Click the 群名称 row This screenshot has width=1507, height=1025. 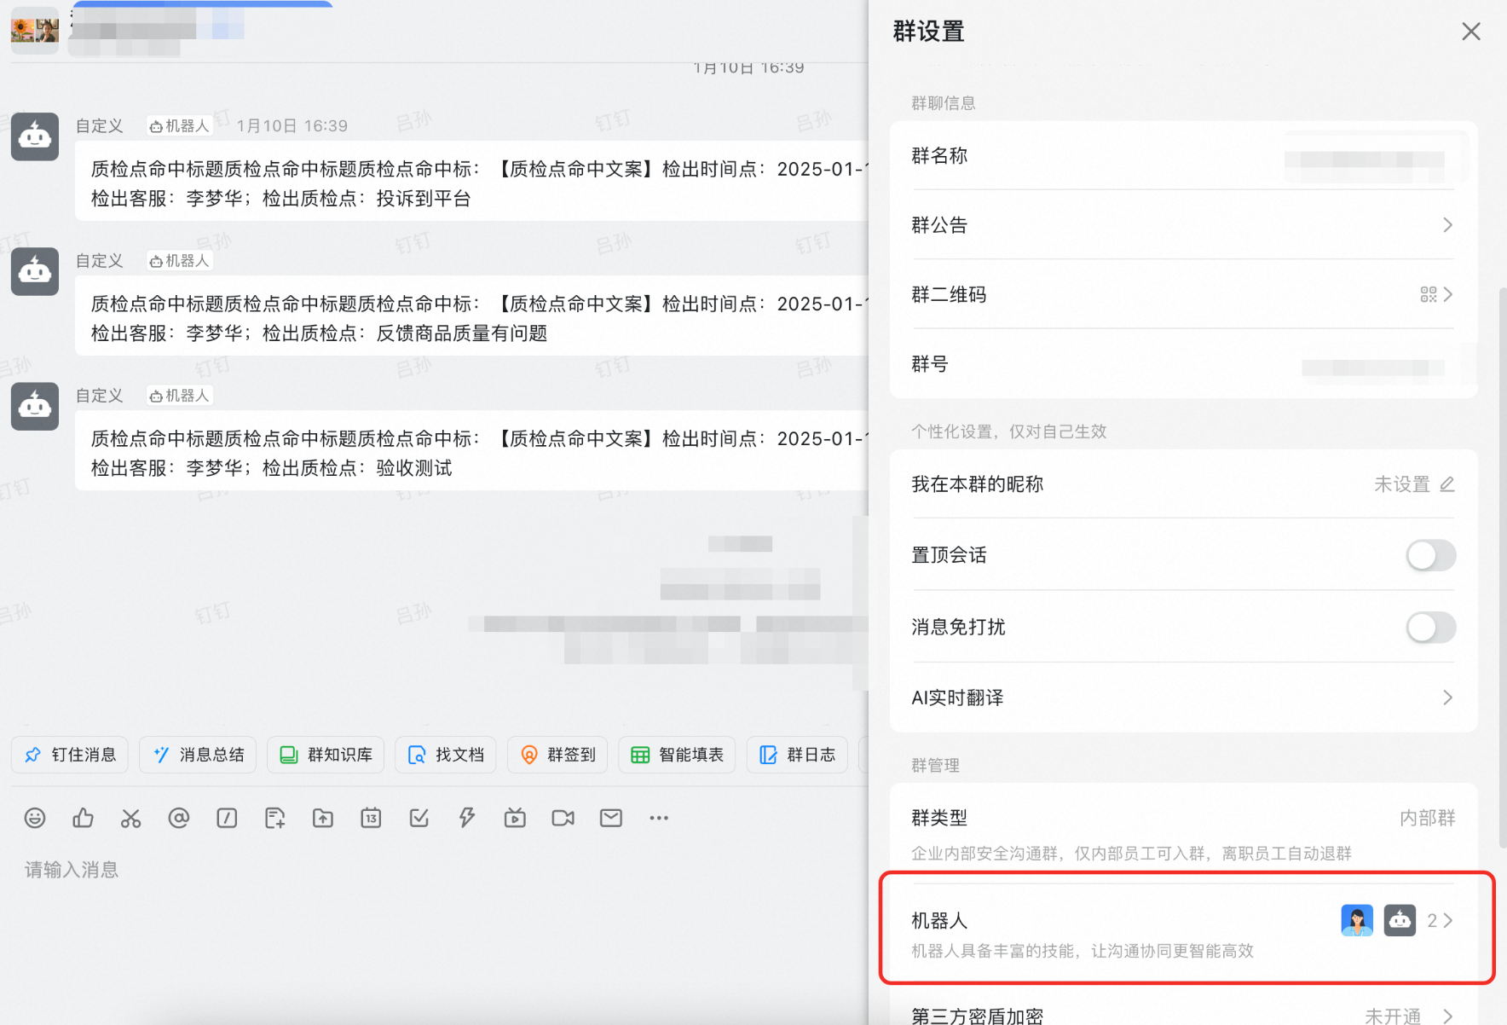1183,156
